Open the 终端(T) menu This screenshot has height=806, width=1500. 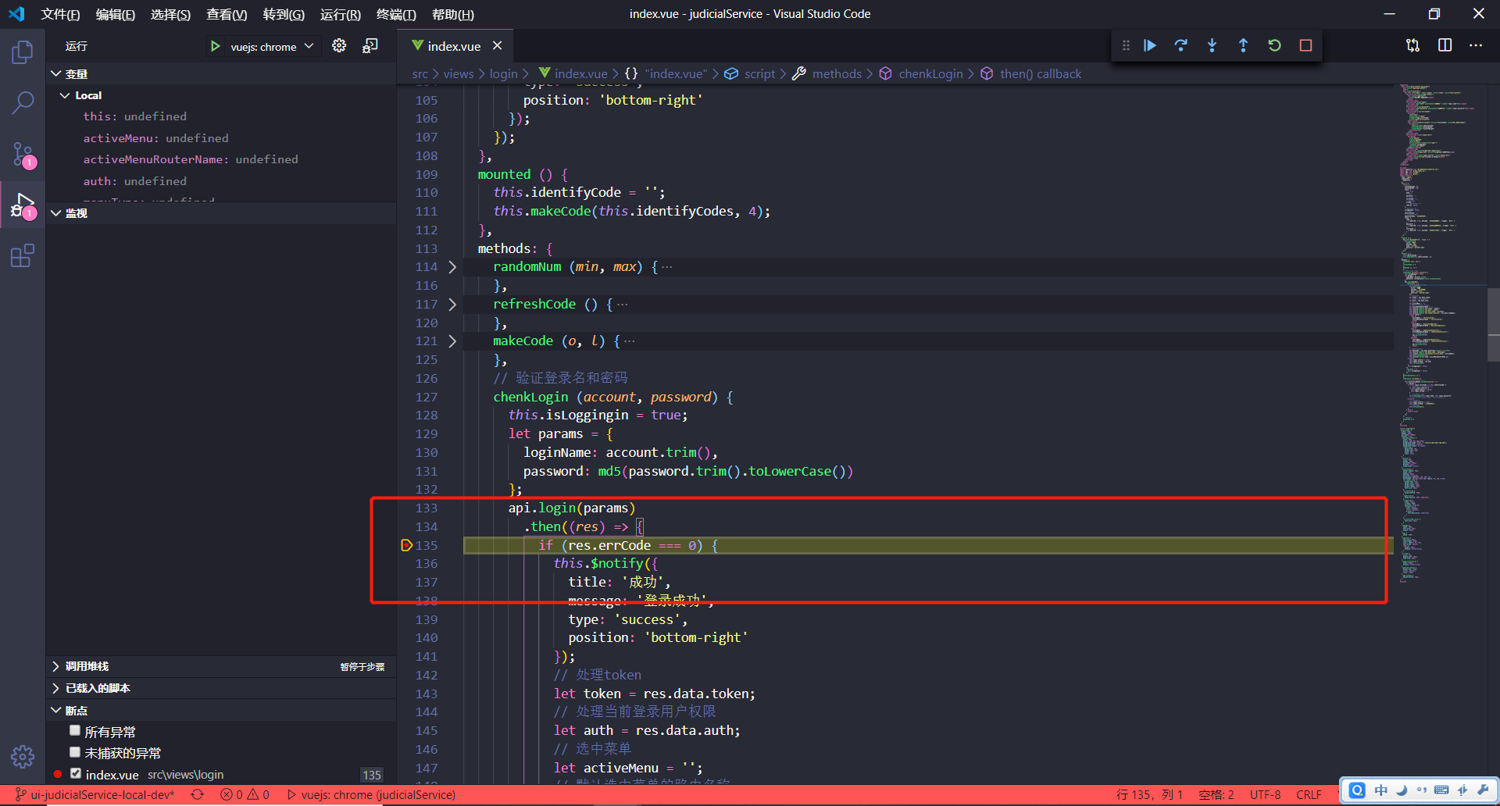pyautogui.click(x=396, y=15)
